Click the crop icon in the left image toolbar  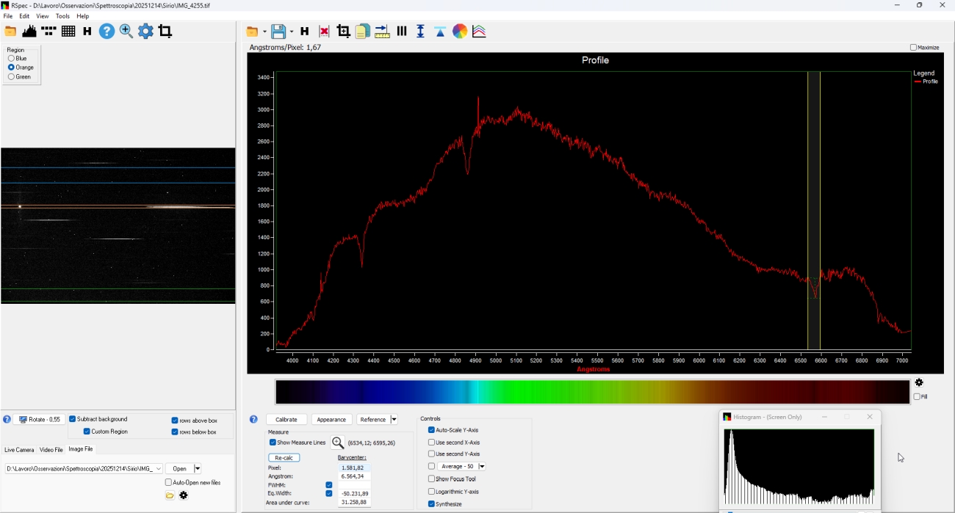tap(165, 32)
